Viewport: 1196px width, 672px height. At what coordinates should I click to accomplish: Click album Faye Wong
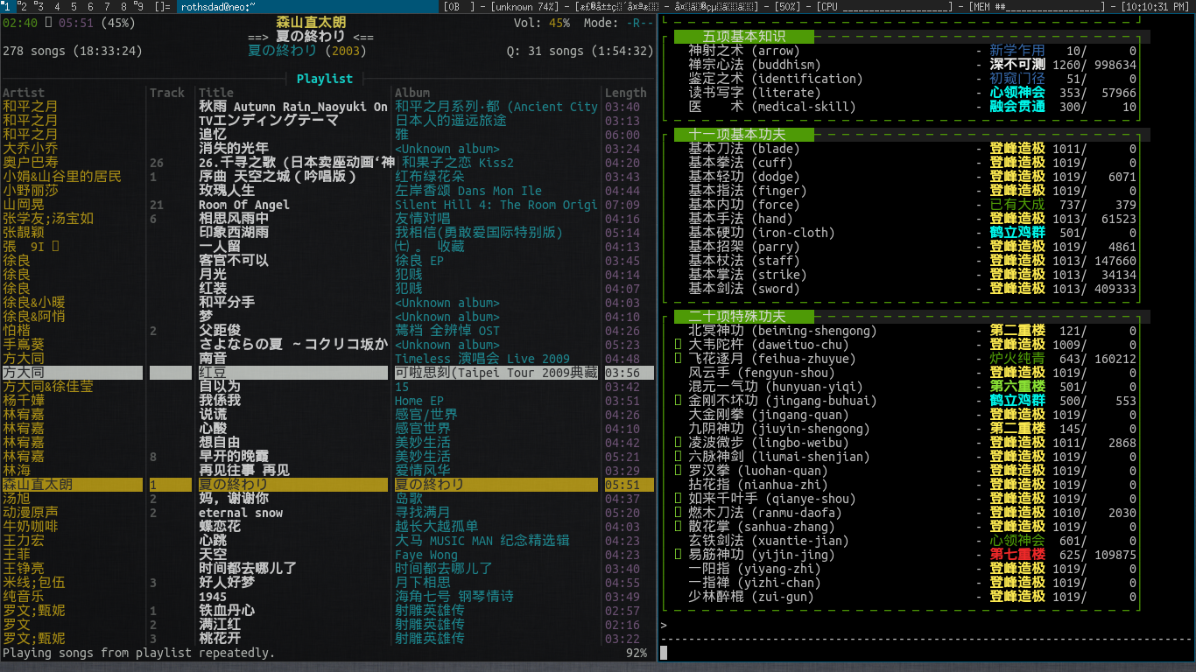pos(426,555)
